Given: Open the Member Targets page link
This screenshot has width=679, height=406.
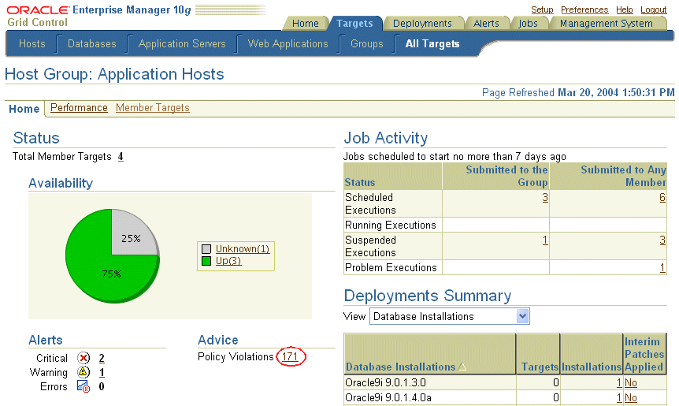Looking at the screenshot, I should (153, 107).
